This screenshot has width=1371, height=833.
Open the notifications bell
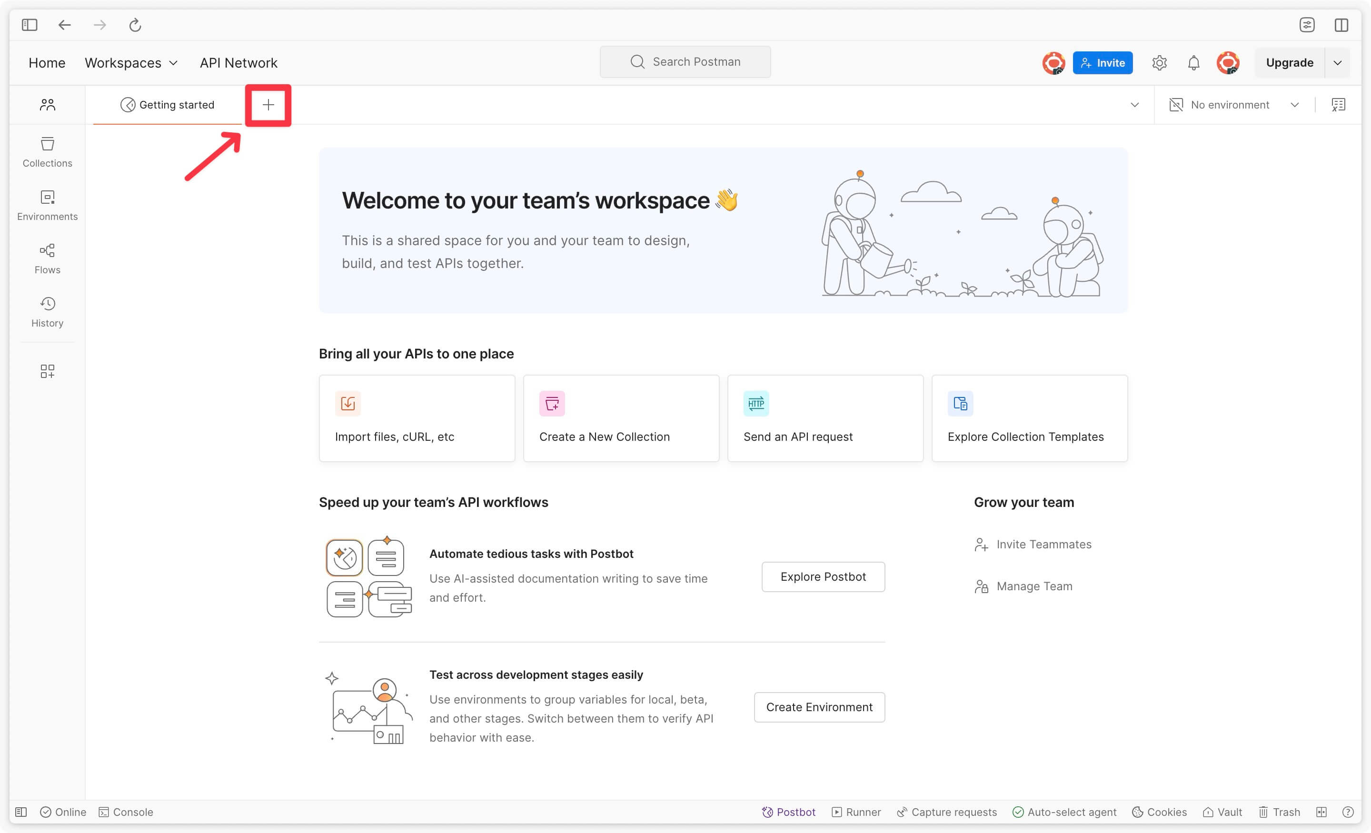click(1193, 63)
